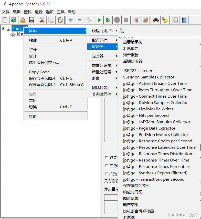Open the 查找 menu
This screenshot has height=219, width=201.
28,12
